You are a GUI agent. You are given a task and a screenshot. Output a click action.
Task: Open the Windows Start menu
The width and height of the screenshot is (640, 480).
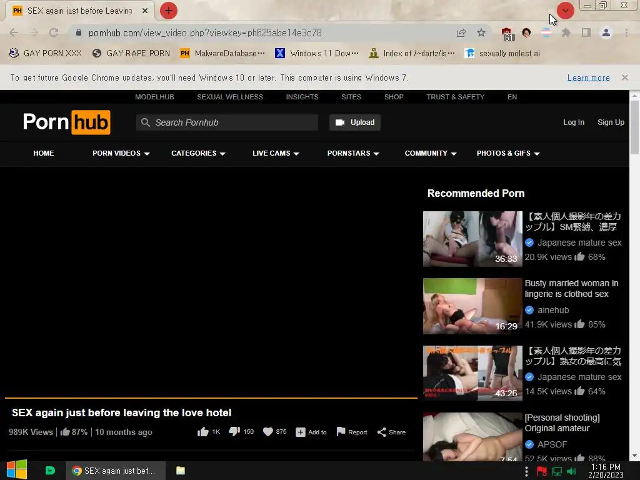click(x=17, y=470)
